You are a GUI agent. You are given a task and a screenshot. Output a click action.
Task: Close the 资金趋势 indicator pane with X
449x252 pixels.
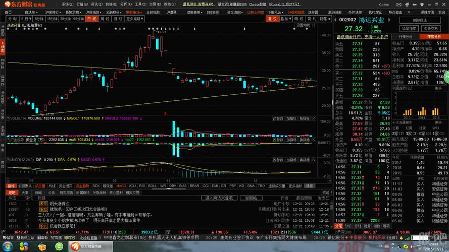(314, 140)
